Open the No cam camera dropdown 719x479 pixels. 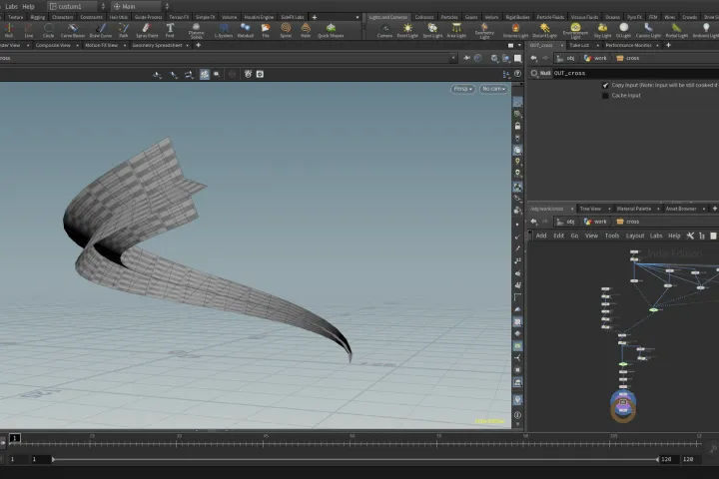[493, 89]
